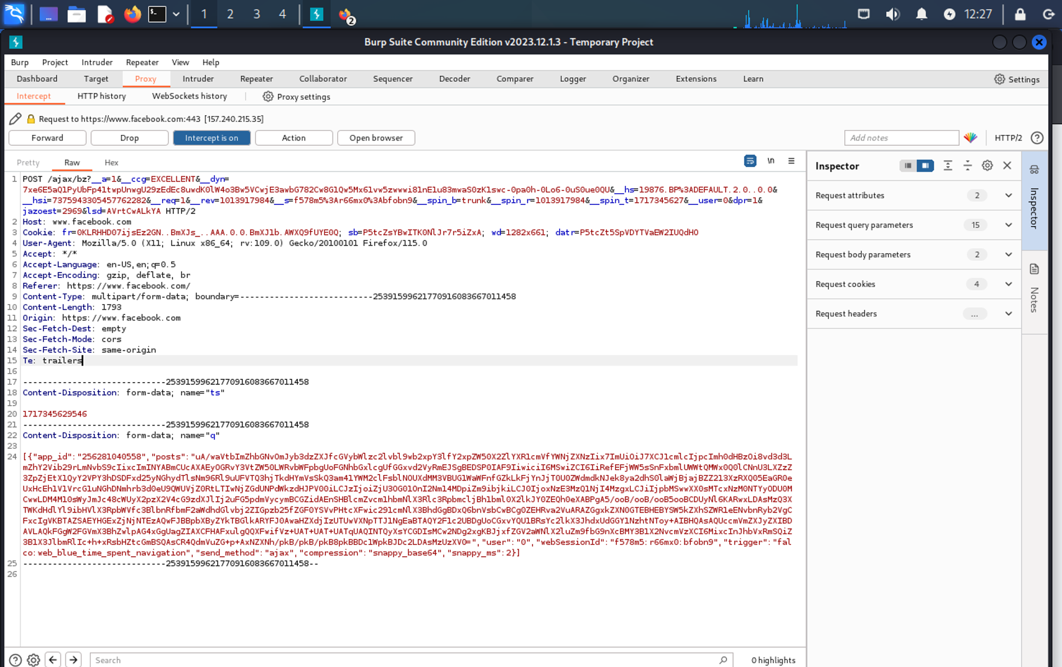Open the file manager icon in taskbar
The image size is (1062, 667).
point(76,14)
